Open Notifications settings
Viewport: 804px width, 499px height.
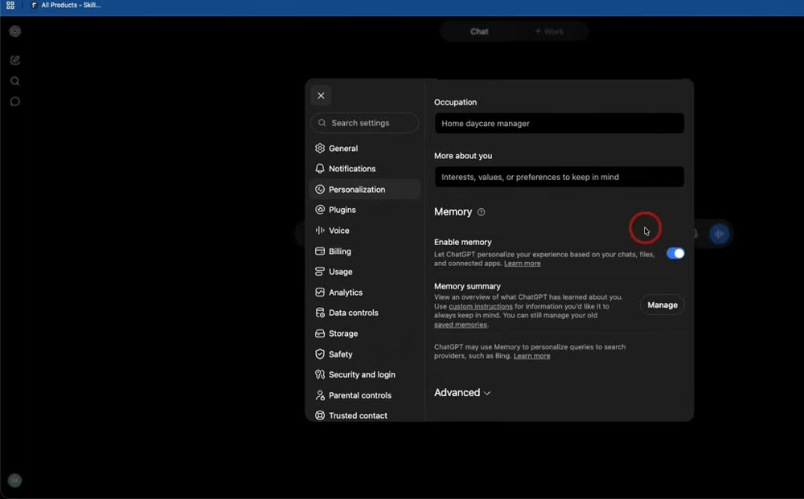click(x=364, y=169)
